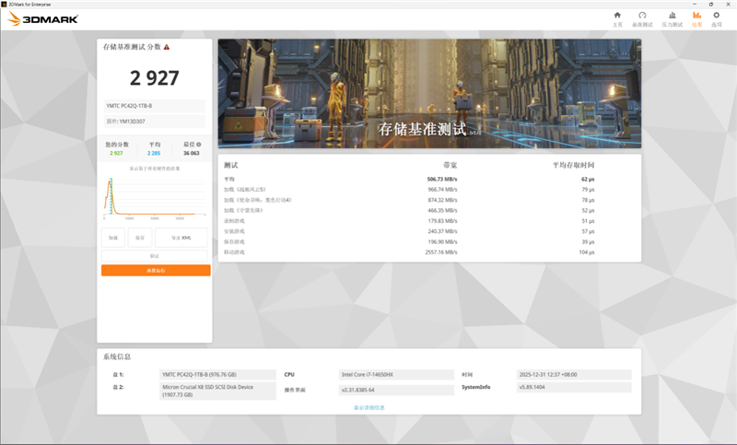
Task: Click the Save (保存) button
Action: 140,238
